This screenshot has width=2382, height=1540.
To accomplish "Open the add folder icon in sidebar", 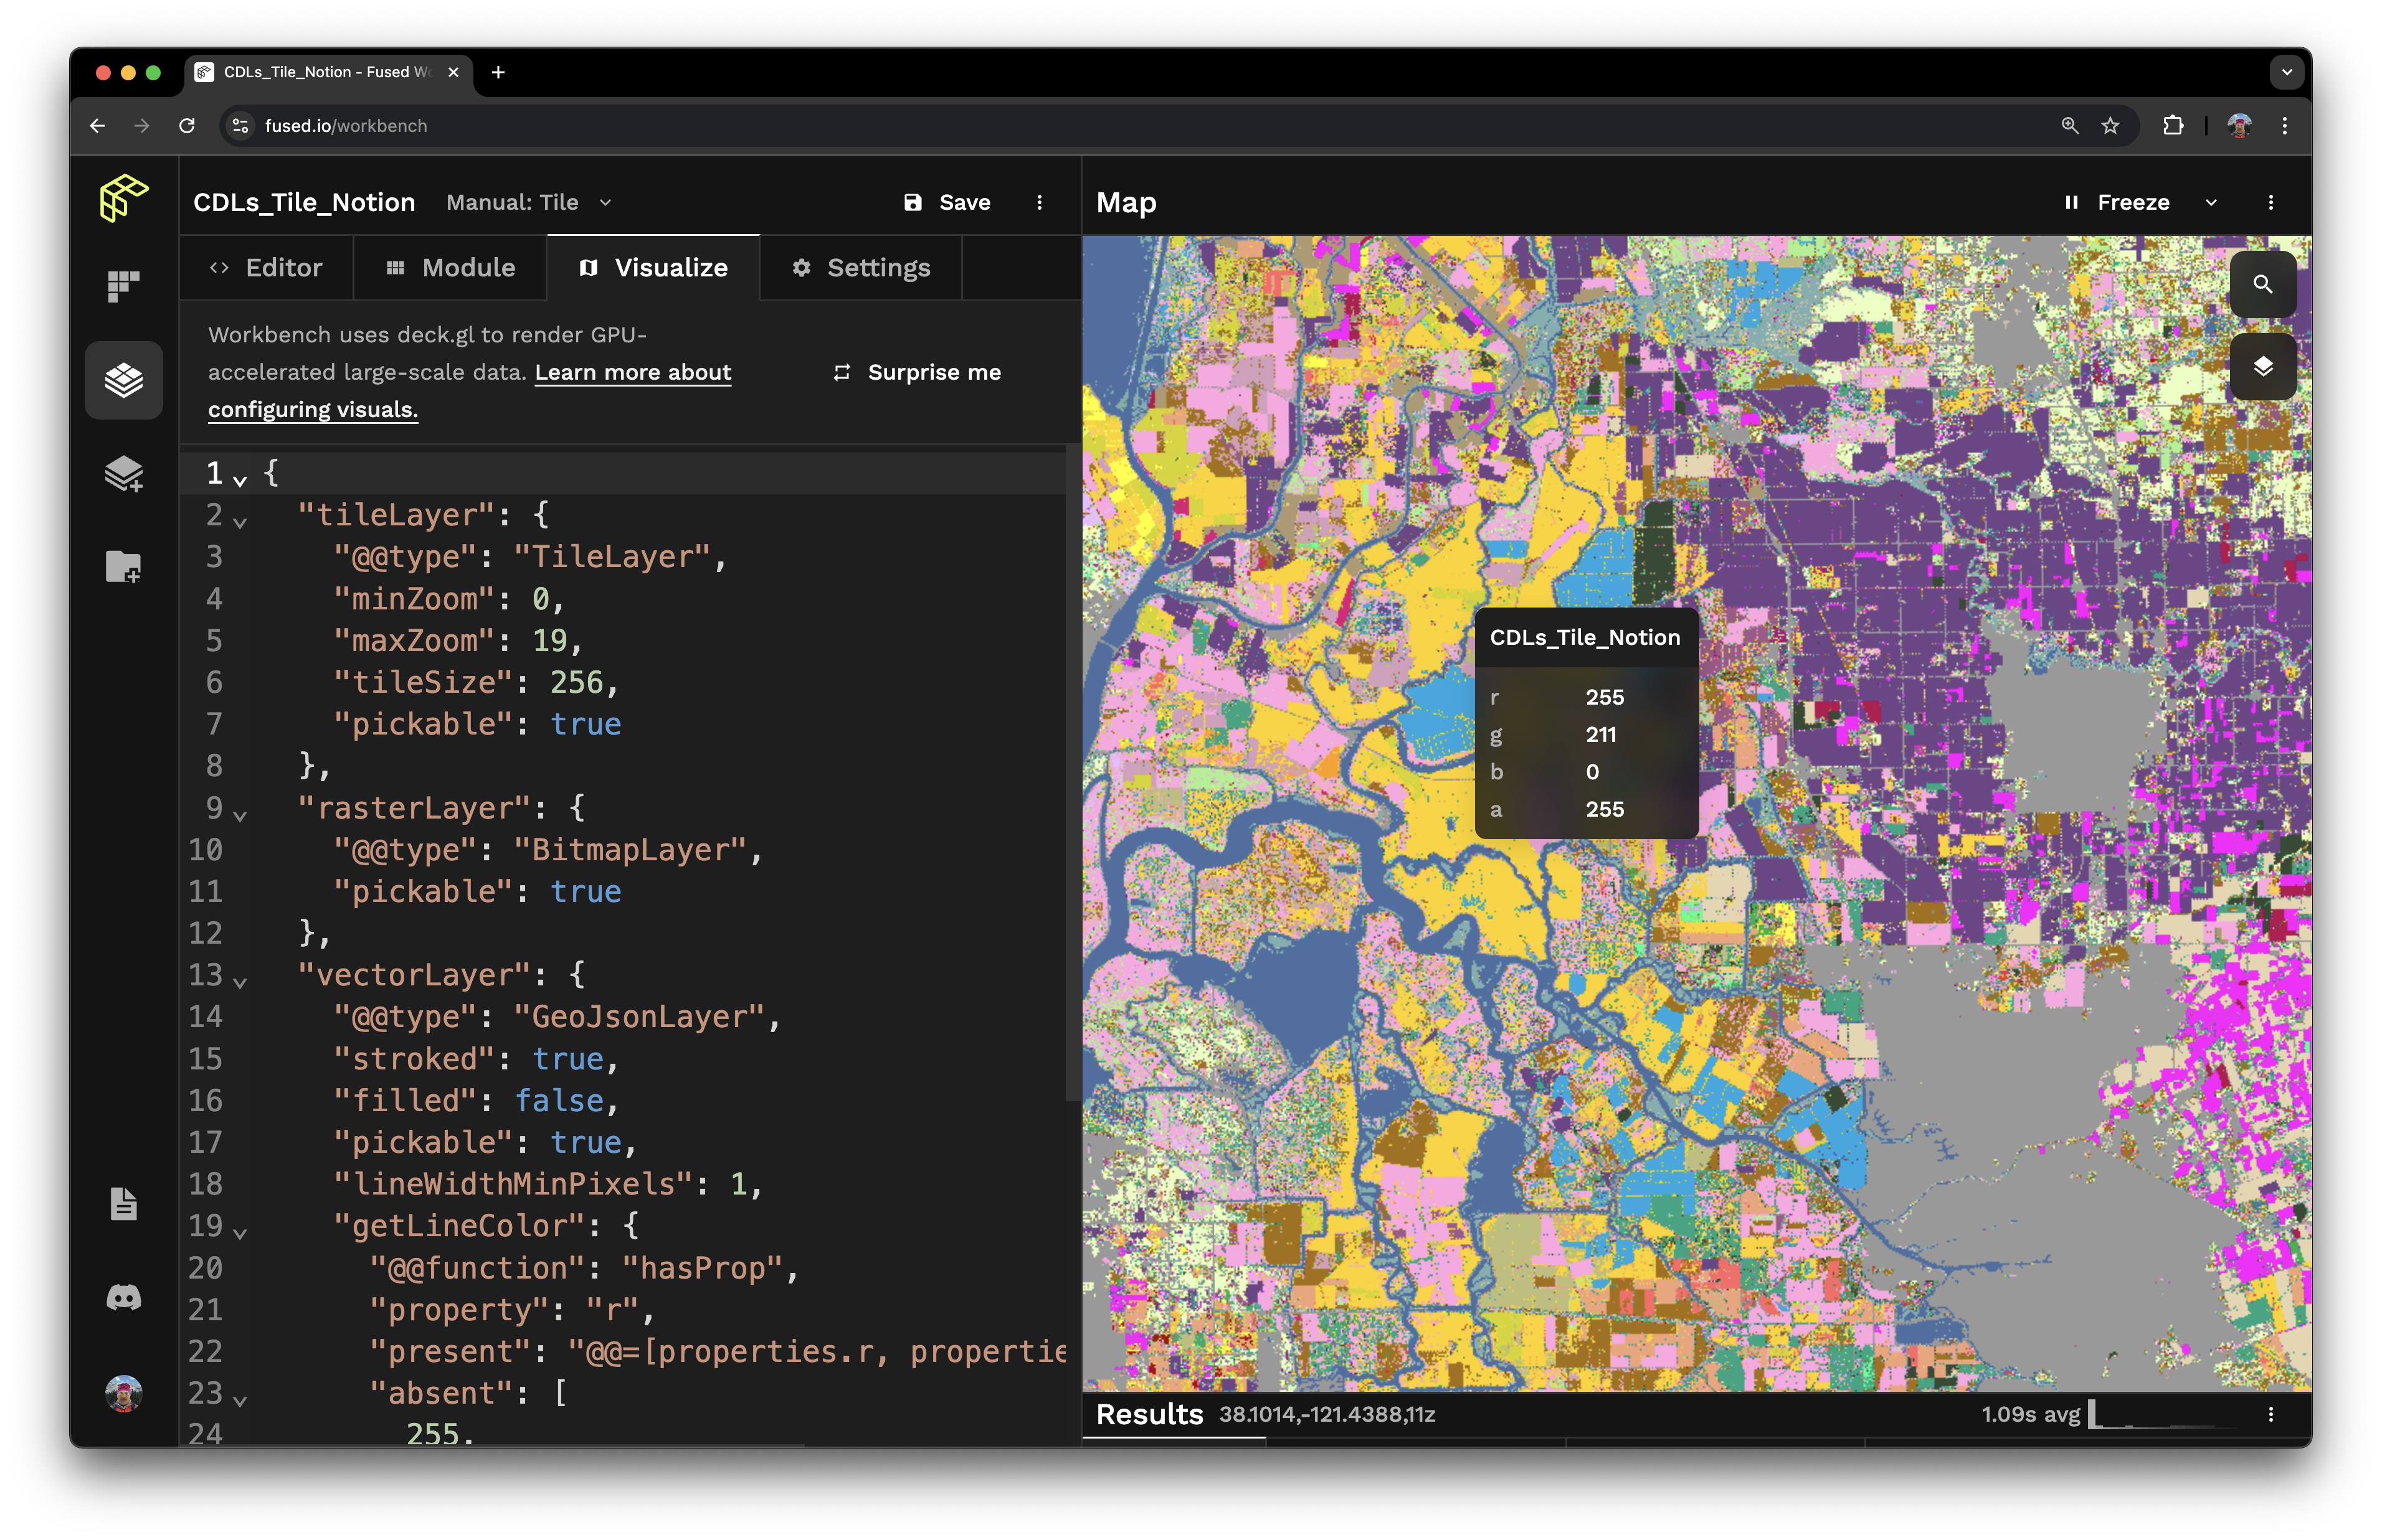I will 123,566.
